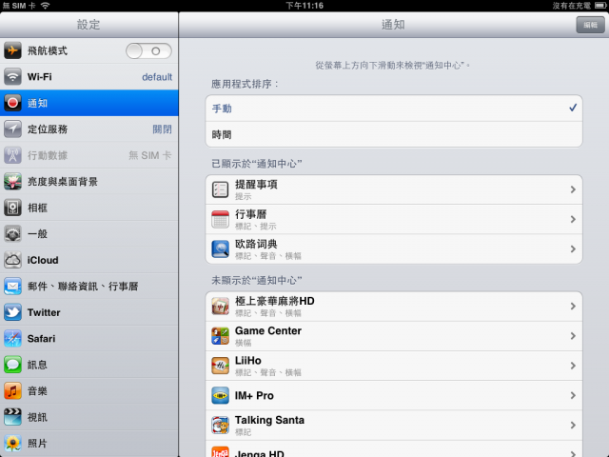The height and width of the screenshot is (457, 609).
Task: Select 手動 manual sort order
Action: (394, 109)
